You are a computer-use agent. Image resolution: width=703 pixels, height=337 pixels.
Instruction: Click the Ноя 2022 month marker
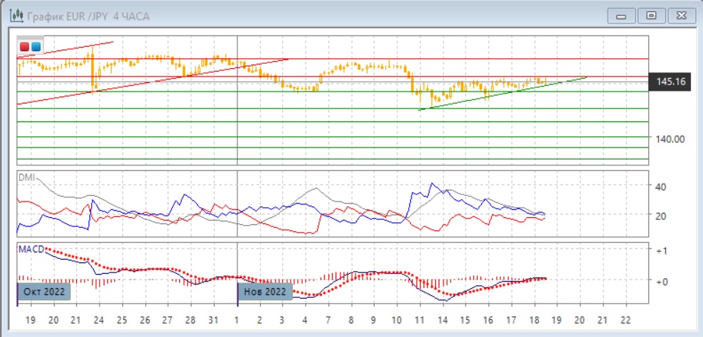[264, 292]
